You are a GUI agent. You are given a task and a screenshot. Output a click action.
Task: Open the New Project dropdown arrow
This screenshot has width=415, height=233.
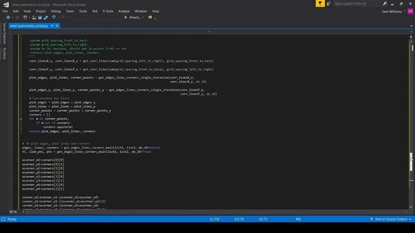pos(29,17)
